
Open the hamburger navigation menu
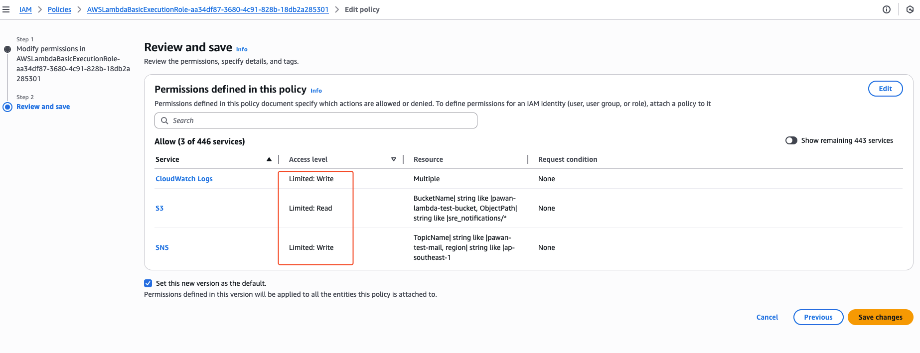click(x=6, y=9)
